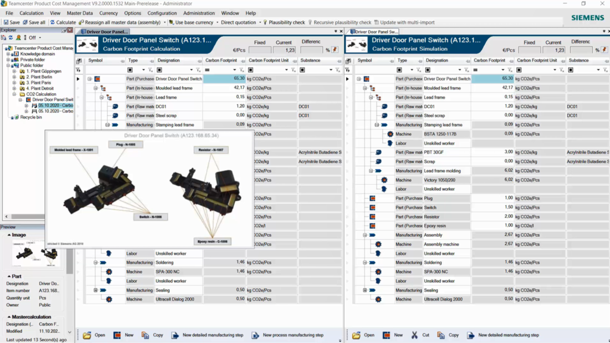Click the Plausibility check toolbar icon

[x=265, y=22]
